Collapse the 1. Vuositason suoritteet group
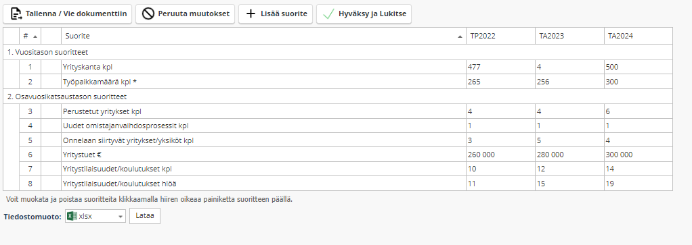692x245 pixels. tap(47, 52)
